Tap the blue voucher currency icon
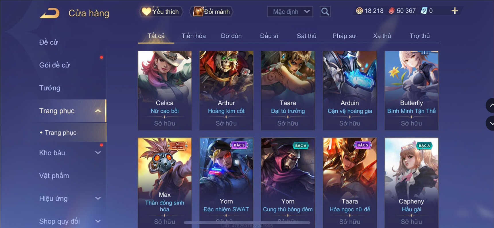Image resolution: width=494 pixels, height=228 pixels. coord(424,11)
